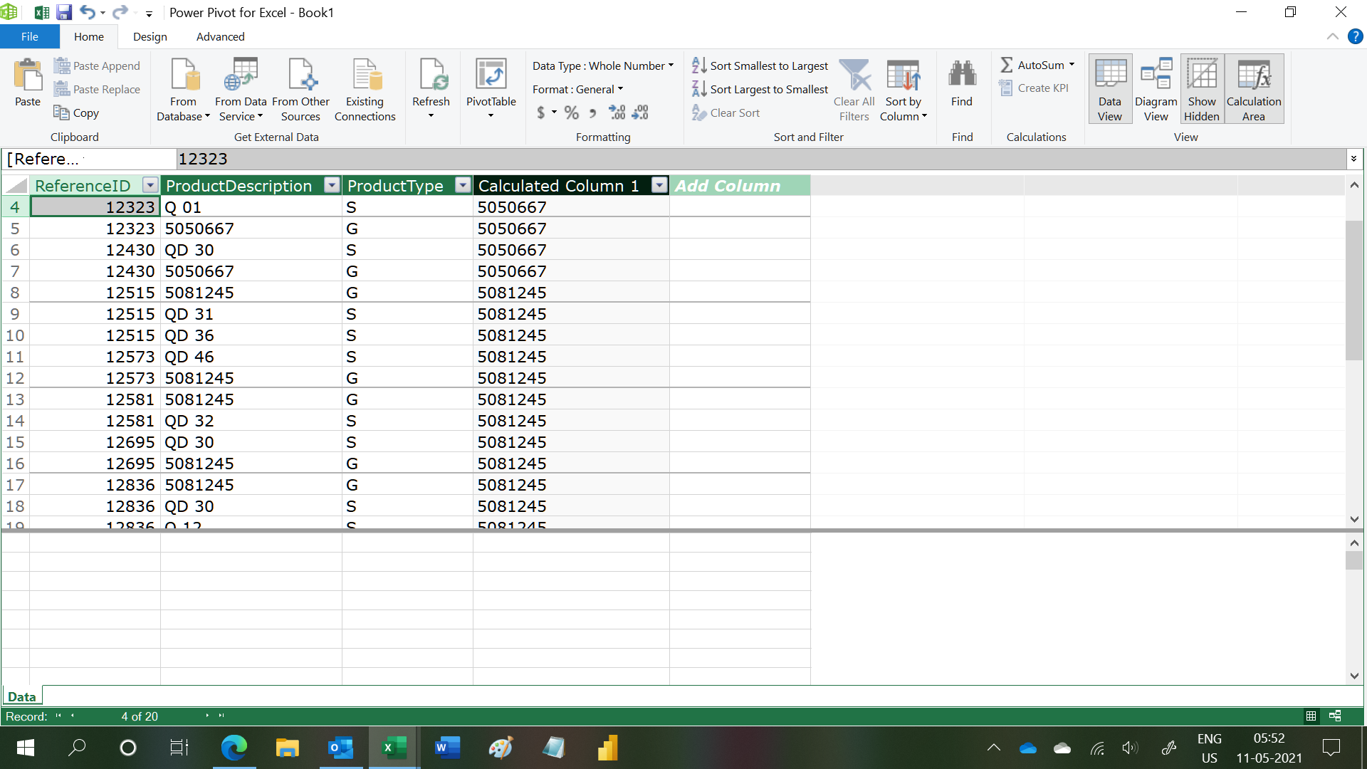This screenshot has height=769, width=1367.
Task: Save workbook with floppy disk icon
Action: 64,12
